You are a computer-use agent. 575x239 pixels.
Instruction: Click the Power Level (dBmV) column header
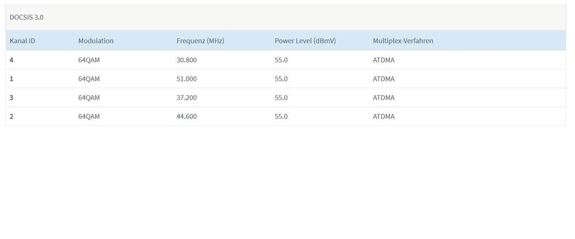pos(305,41)
